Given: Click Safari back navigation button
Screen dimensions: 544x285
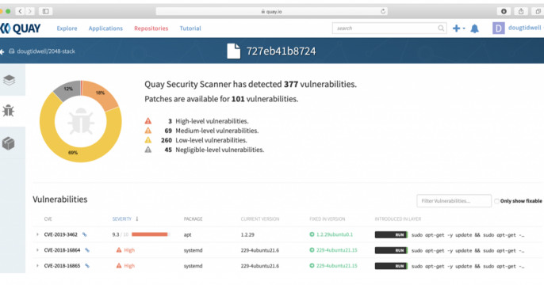Looking at the screenshot, I should (x=20, y=11).
